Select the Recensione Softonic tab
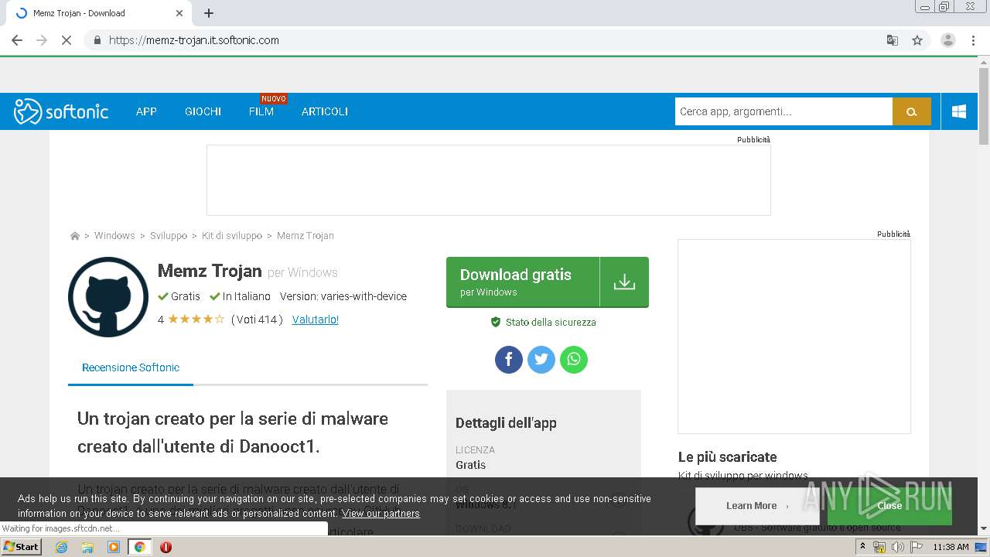Screen dimensions: 990x557 pyautogui.click(x=131, y=367)
